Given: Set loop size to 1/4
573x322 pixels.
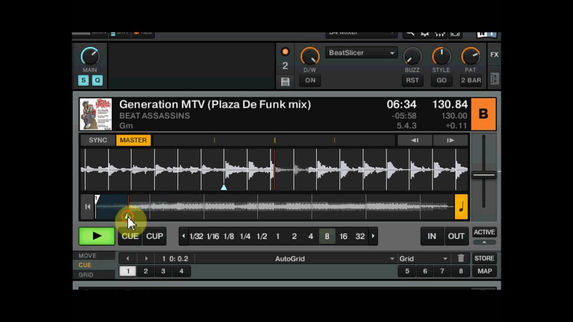Looking at the screenshot, I should [245, 236].
